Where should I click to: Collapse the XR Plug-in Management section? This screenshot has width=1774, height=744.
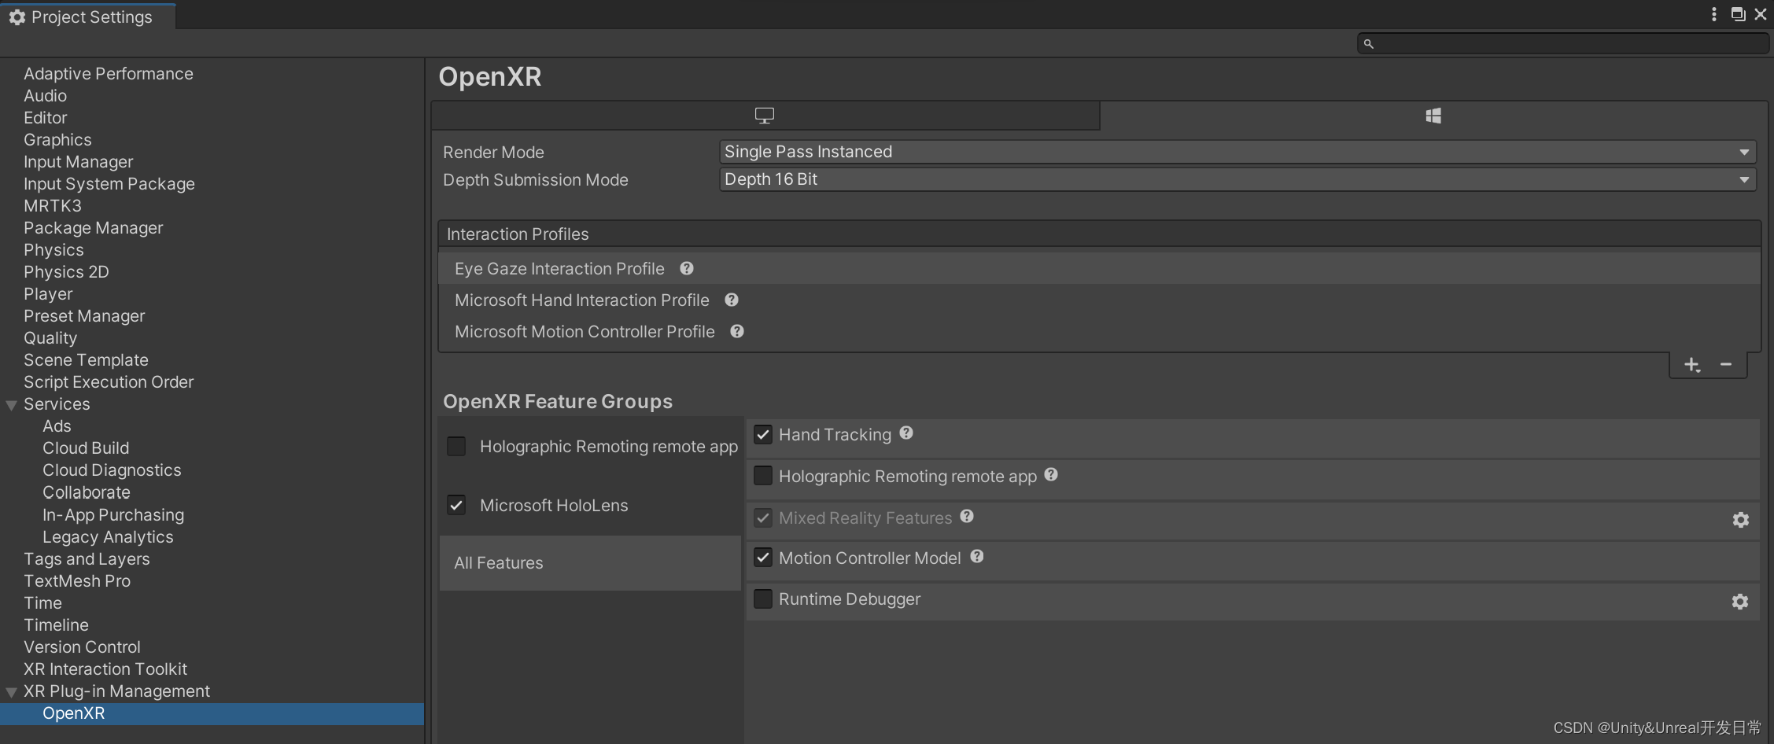12,692
